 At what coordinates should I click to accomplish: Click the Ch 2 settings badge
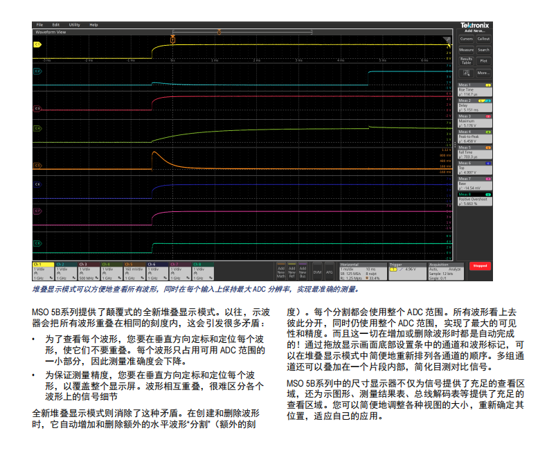tap(66, 272)
